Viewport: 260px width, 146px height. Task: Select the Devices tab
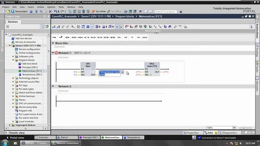[13, 21]
